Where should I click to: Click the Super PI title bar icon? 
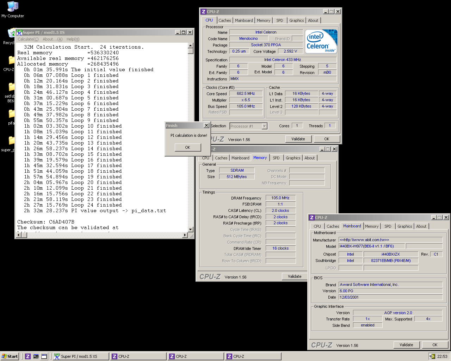click(19, 32)
